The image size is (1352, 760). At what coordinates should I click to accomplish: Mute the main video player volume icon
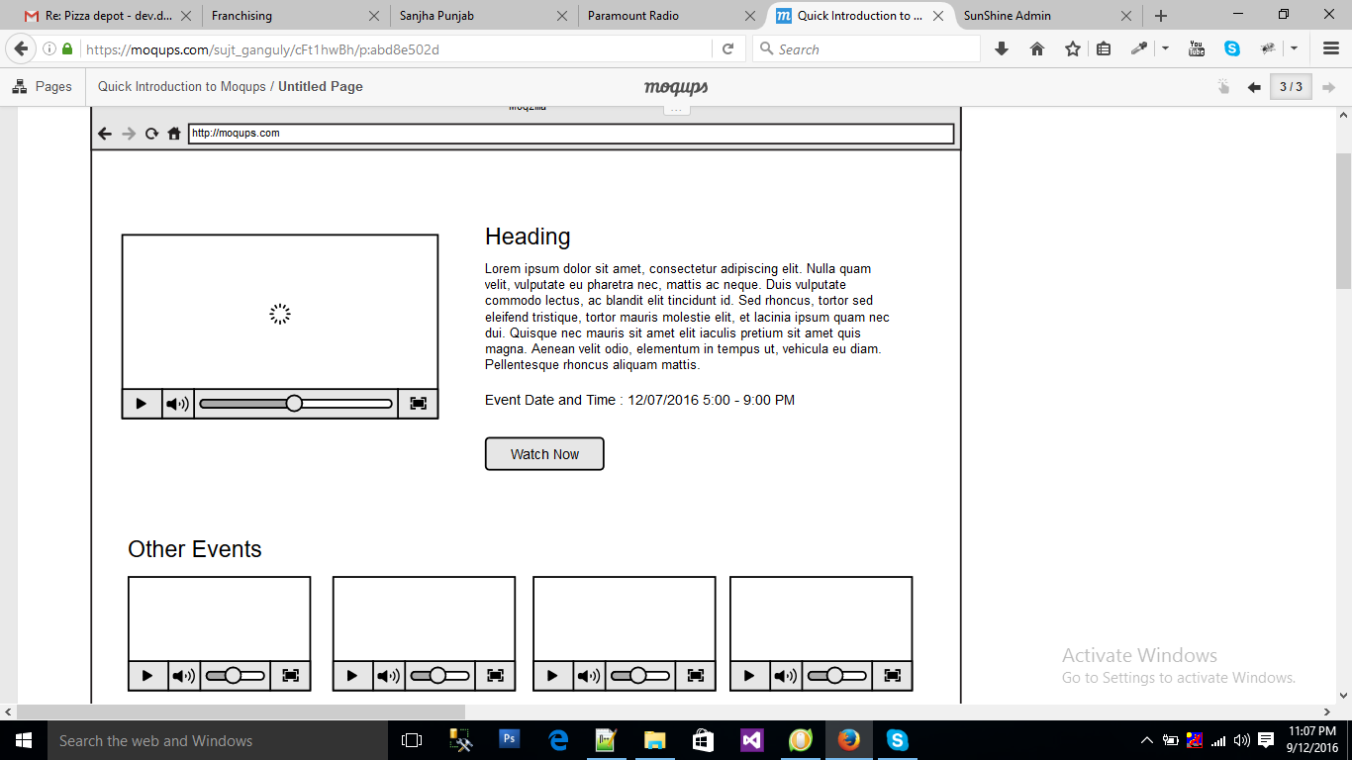(x=177, y=404)
